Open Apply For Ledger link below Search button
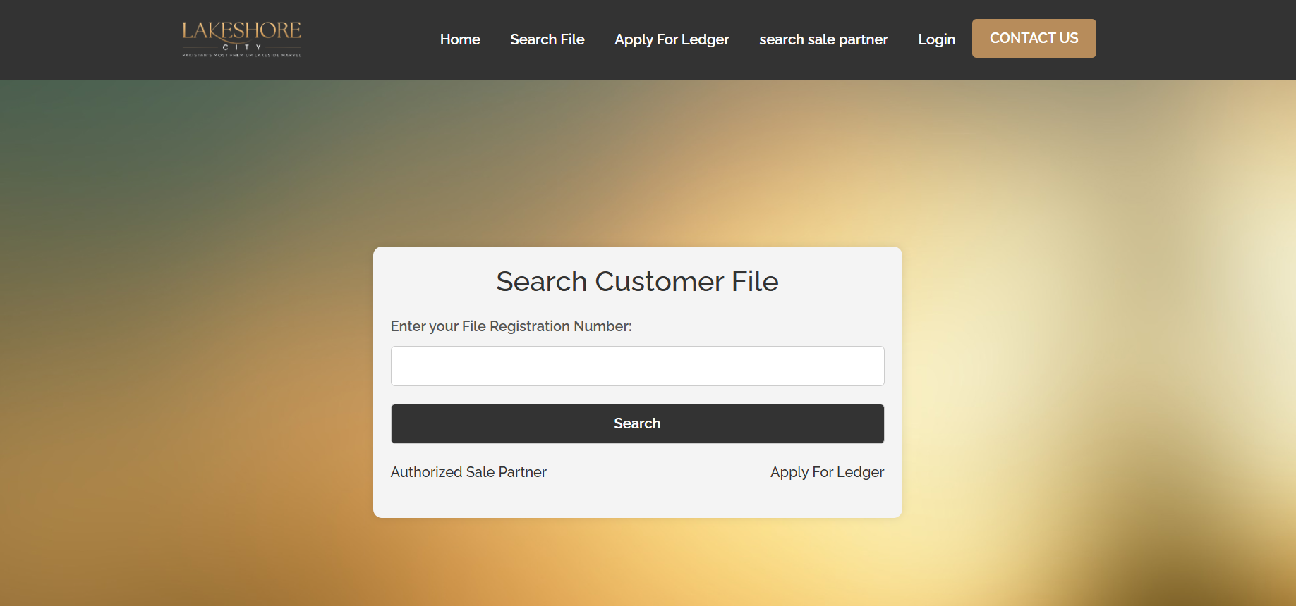Screen dimensions: 1296x606 click(x=827, y=472)
